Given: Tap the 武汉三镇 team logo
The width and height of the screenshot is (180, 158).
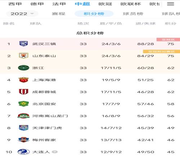Looking at the screenshot, I should (x=23, y=44).
